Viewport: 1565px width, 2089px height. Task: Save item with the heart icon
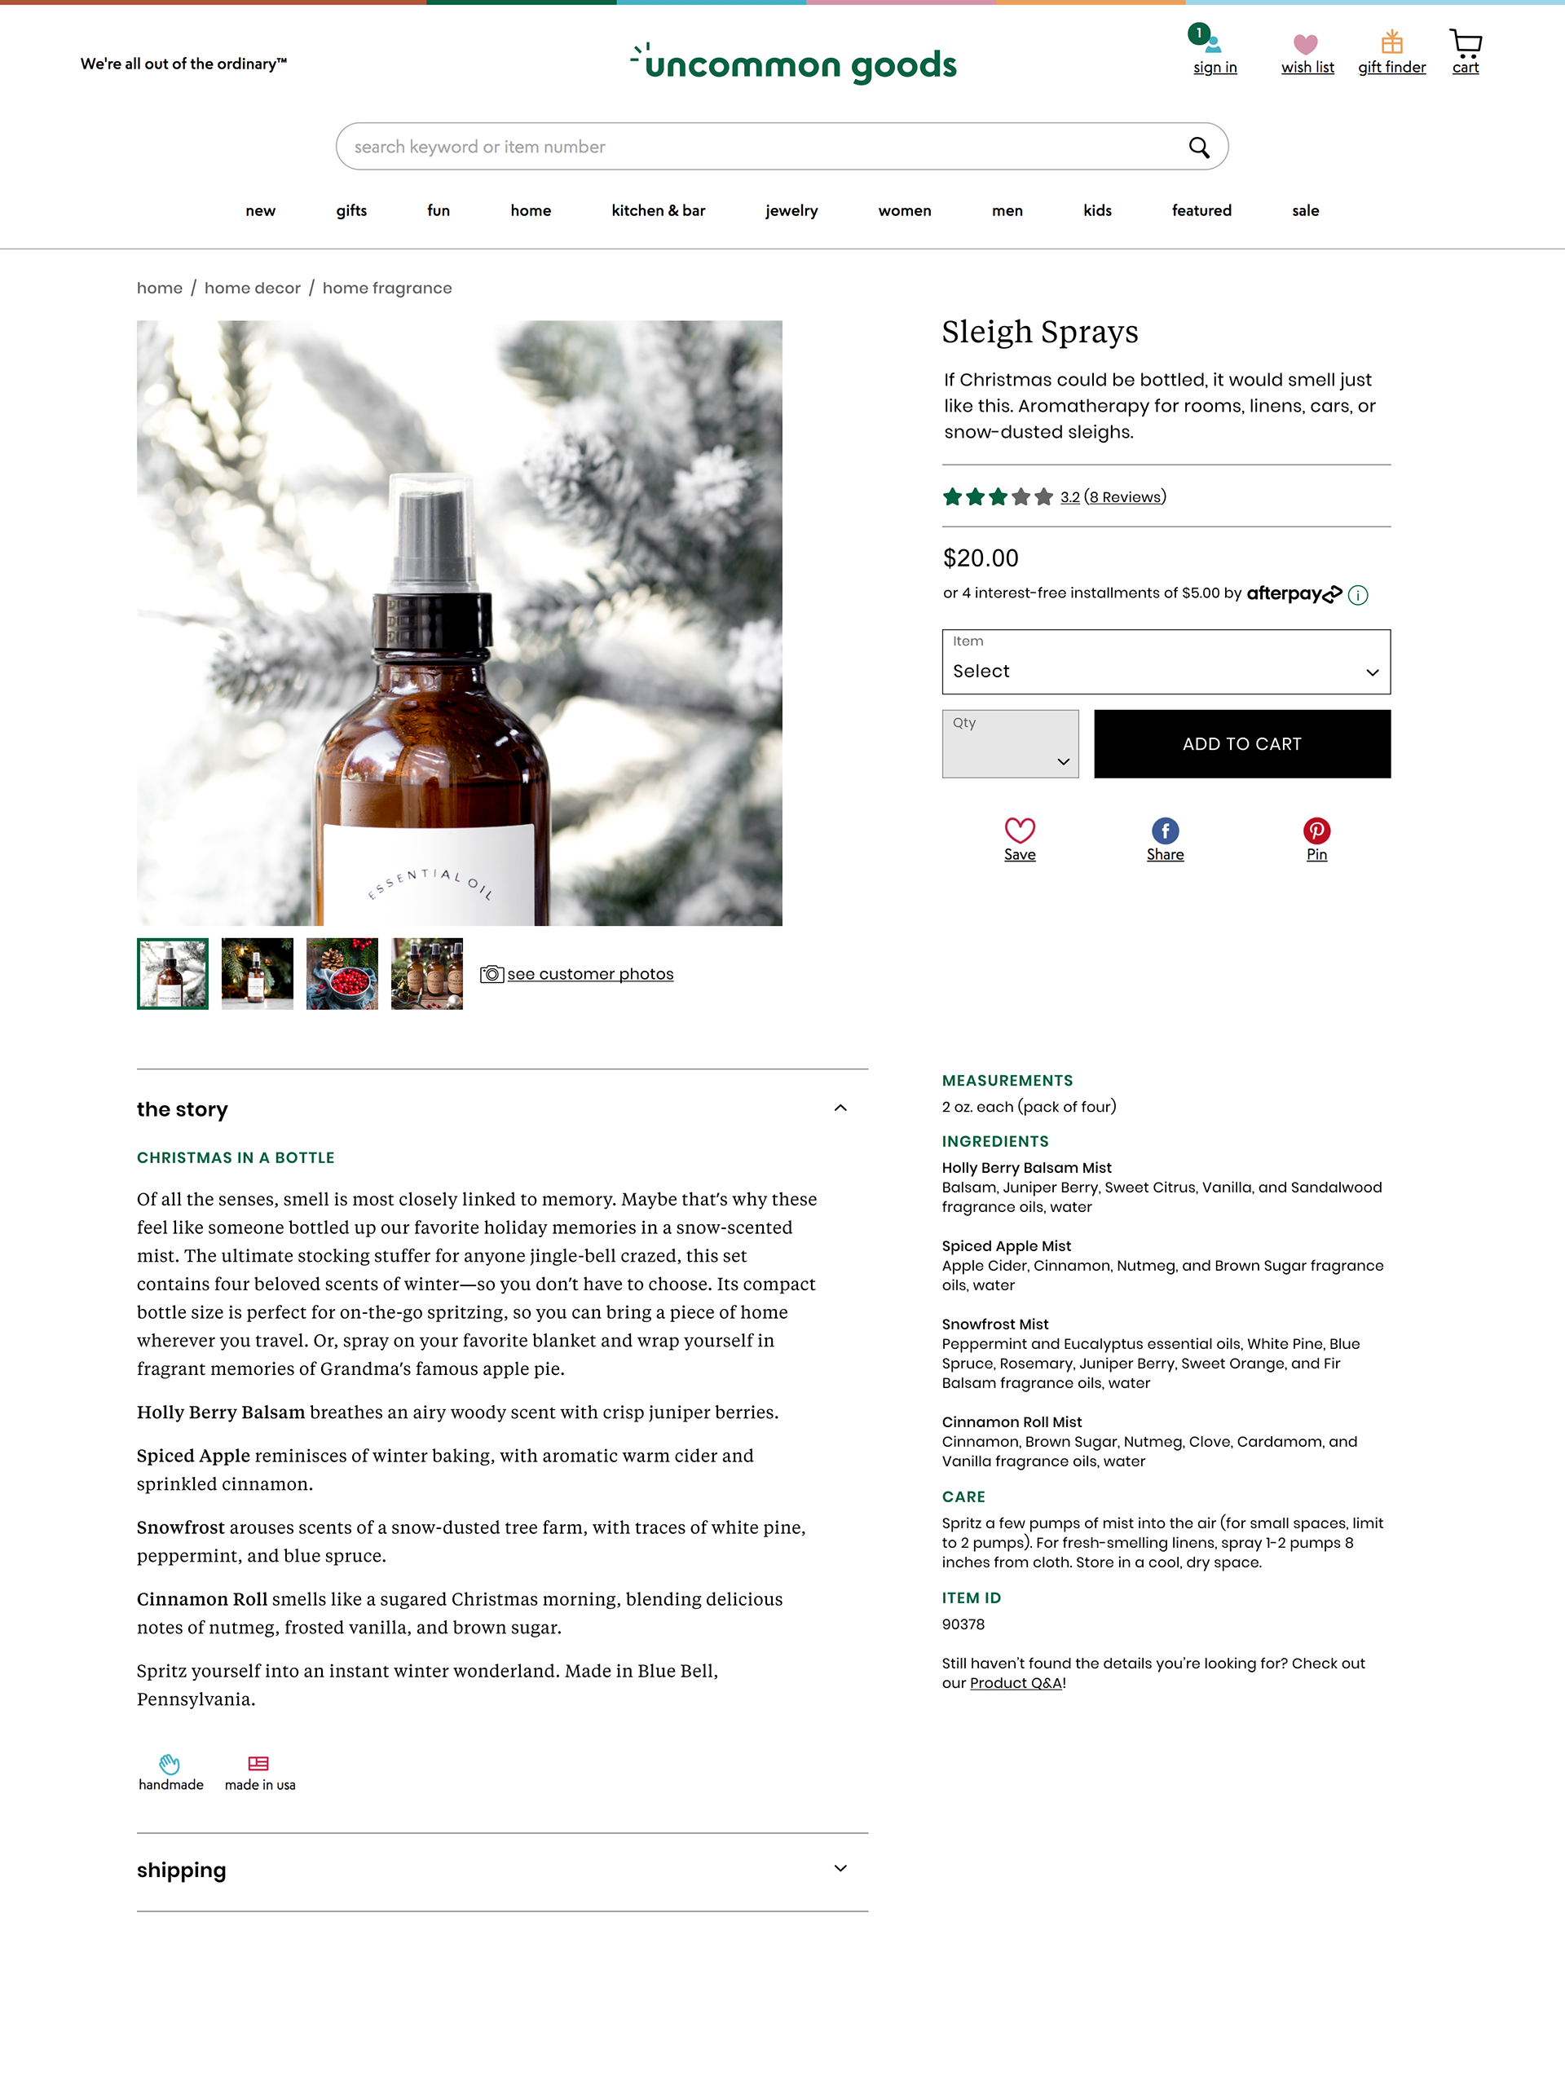click(1019, 830)
